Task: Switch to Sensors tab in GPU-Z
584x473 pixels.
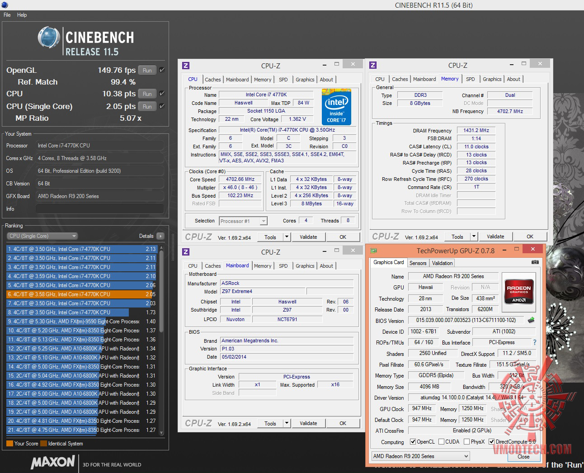Action: [418, 263]
